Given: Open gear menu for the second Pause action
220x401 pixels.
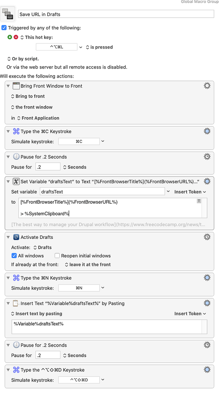Looking at the screenshot, I should pos(207,345).
